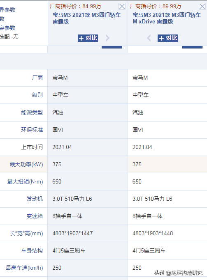The image size is (207, 280).
Task: Move first model right with arrow
Action: [x=107, y=38]
